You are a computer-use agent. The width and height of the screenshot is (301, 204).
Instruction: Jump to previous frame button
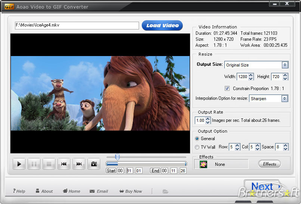tap(64, 164)
